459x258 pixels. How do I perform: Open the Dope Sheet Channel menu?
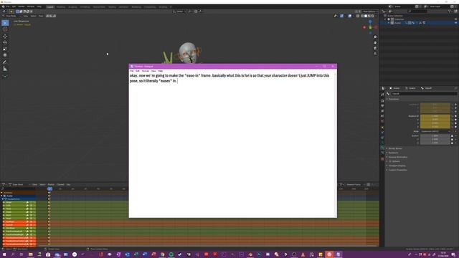click(60, 185)
